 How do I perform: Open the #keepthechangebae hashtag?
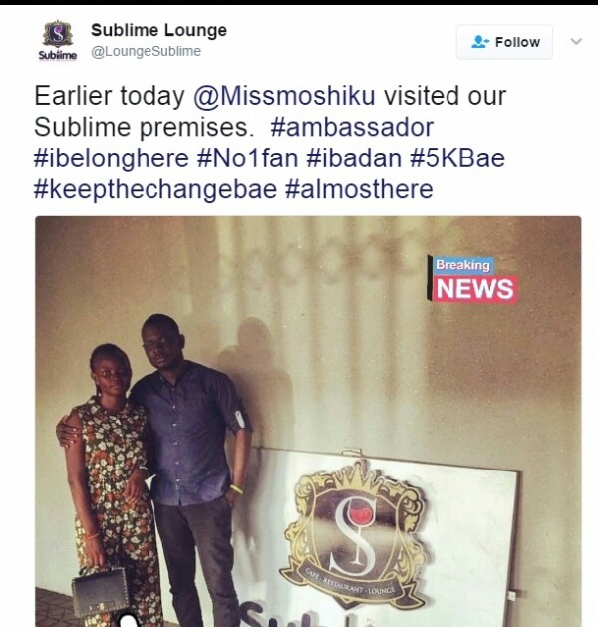pyautogui.click(x=155, y=189)
